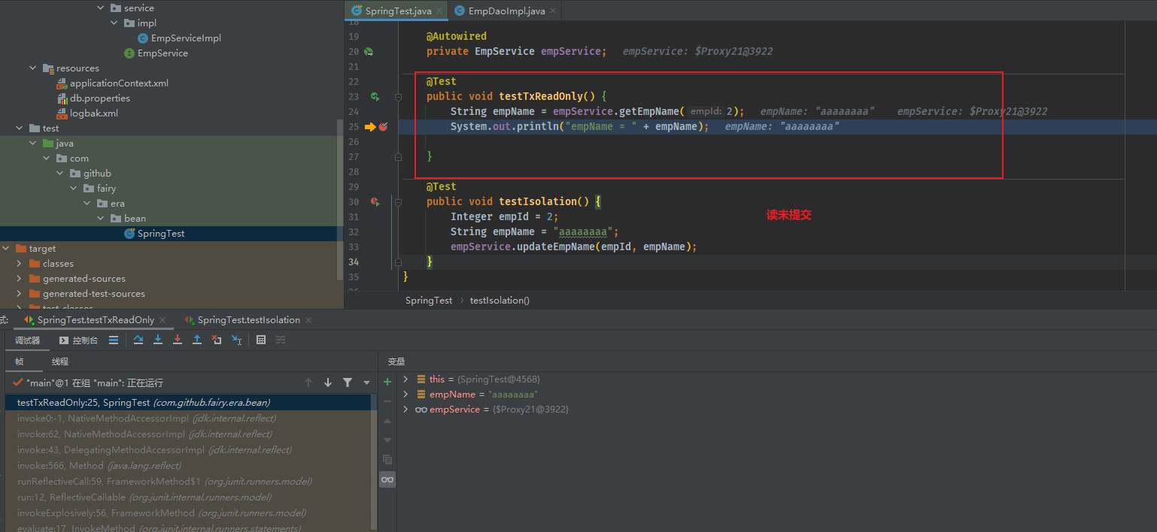This screenshot has width=1157, height=532.
Task: Click the Step Out debugger icon
Action: click(x=197, y=340)
